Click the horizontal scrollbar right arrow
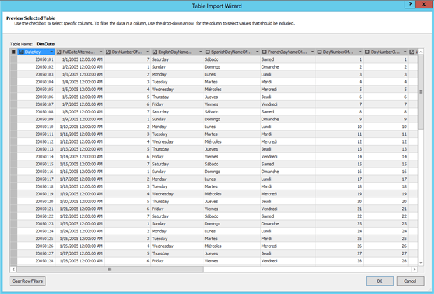 coord(414,269)
